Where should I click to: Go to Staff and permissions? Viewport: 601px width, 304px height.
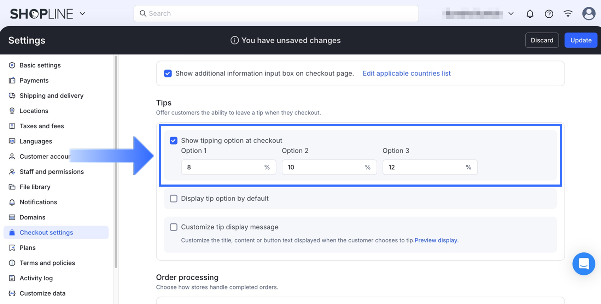(52, 172)
